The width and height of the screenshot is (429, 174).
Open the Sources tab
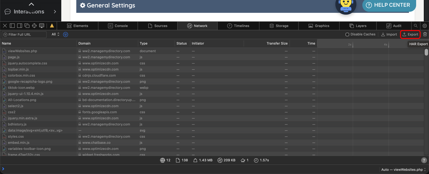(158, 26)
